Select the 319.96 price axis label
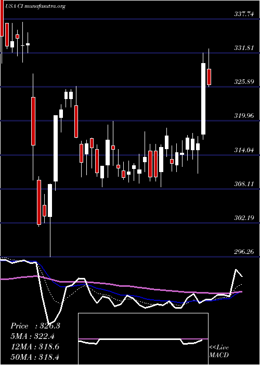Screen dimensions: 260x365 244,116
